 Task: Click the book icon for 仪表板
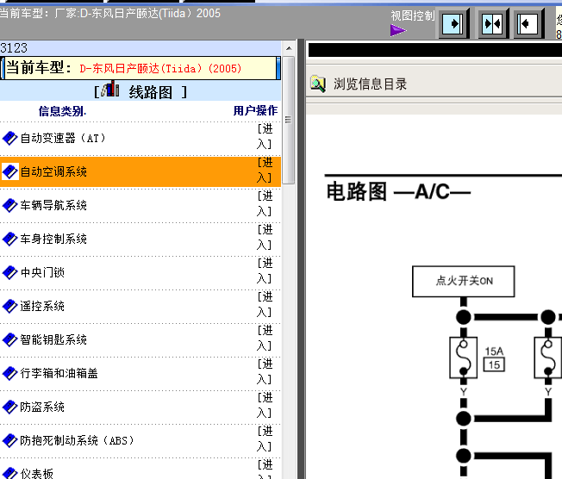coord(10,473)
